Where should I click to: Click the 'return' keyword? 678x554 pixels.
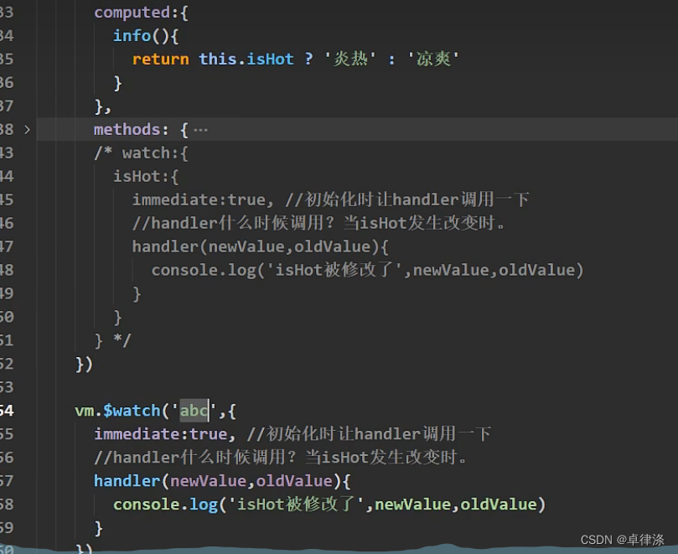pyautogui.click(x=160, y=60)
